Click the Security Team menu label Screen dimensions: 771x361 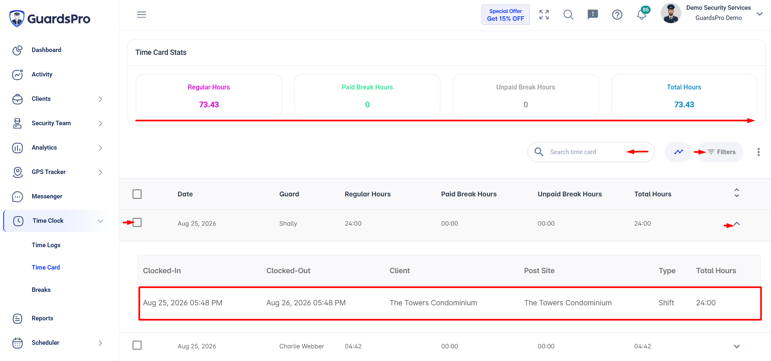51,123
